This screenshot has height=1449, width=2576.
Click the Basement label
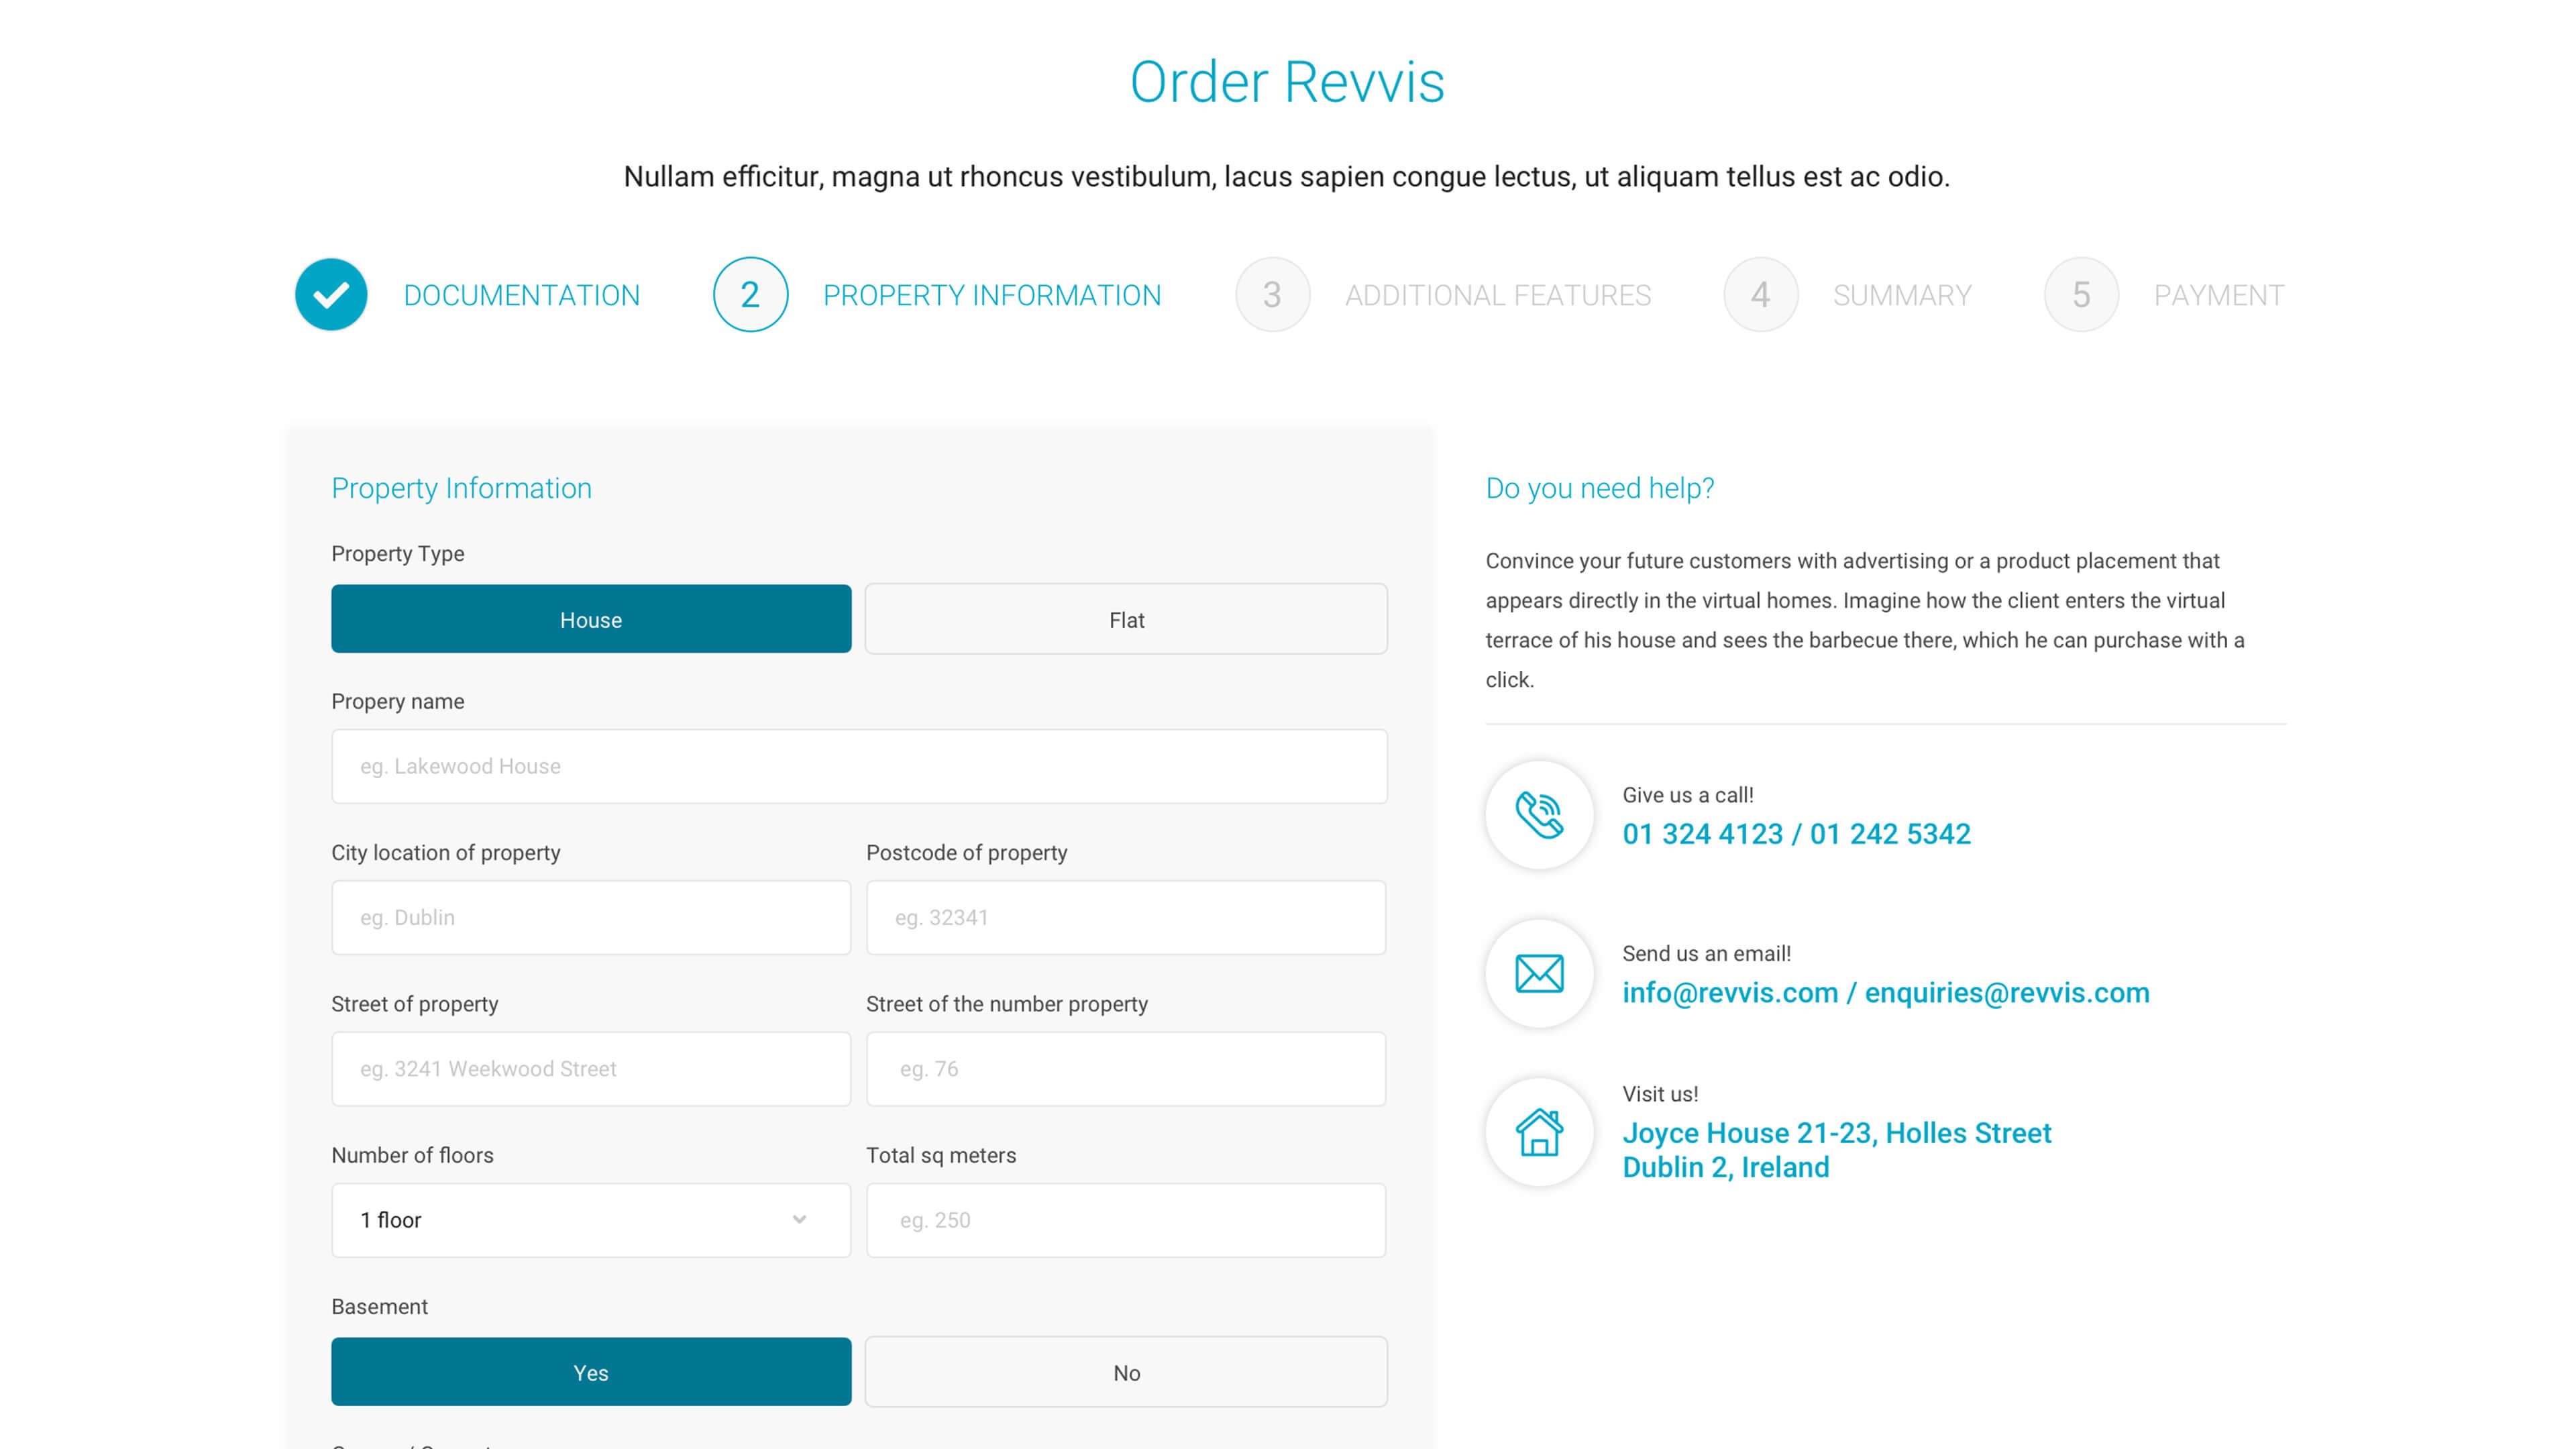pos(379,1306)
